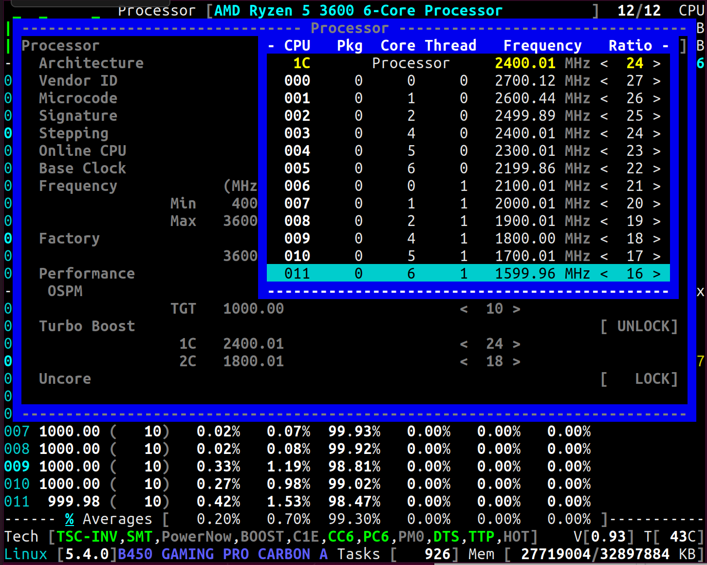The width and height of the screenshot is (707, 565).
Task: Click the TTP technology flag
Action: pos(481,537)
